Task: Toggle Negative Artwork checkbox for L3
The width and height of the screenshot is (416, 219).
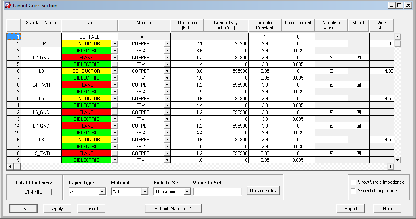Action: pyautogui.click(x=331, y=71)
